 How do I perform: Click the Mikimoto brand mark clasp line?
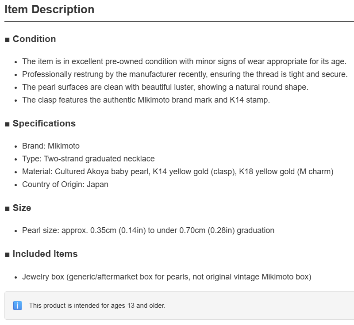pyautogui.click(x=146, y=100)
